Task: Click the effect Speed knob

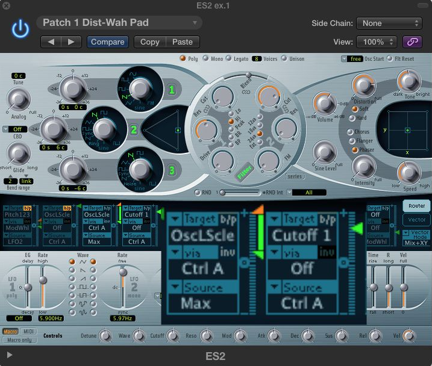Action: click(x=409, y=173)
